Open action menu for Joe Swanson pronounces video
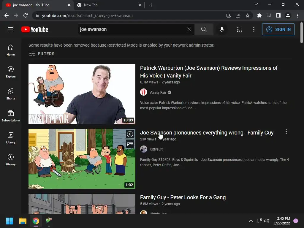 286,132
